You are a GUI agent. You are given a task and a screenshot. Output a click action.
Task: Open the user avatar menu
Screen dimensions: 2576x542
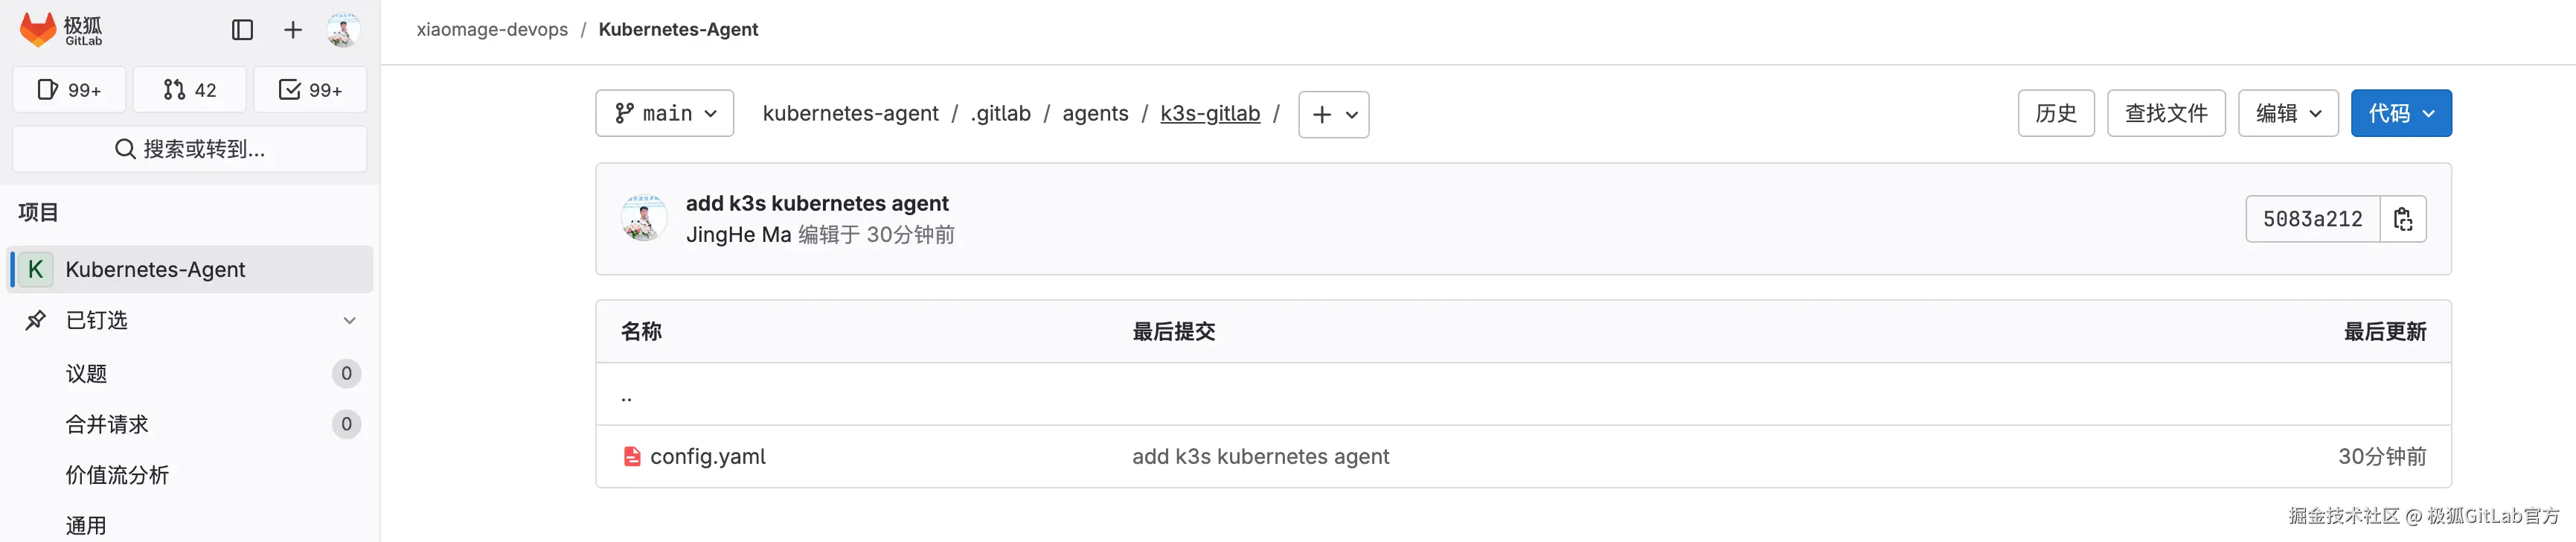pyautogui.click(x=343, y=30)
